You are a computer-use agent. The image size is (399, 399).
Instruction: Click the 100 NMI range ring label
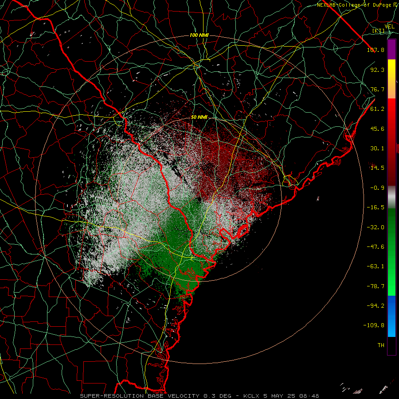coord(199,35)
